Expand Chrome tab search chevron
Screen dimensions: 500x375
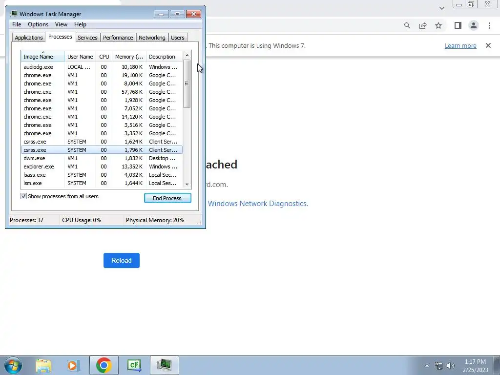click(441, 8)
